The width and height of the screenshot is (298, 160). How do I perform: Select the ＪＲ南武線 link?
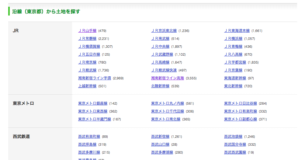coord(160,39)
